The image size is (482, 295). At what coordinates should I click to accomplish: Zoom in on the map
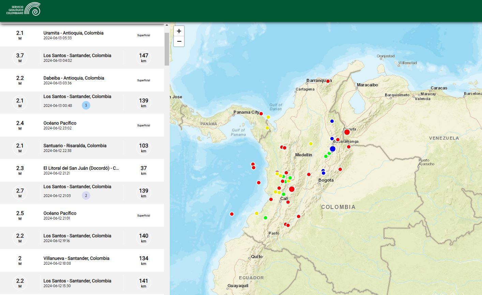click(179, 31)
